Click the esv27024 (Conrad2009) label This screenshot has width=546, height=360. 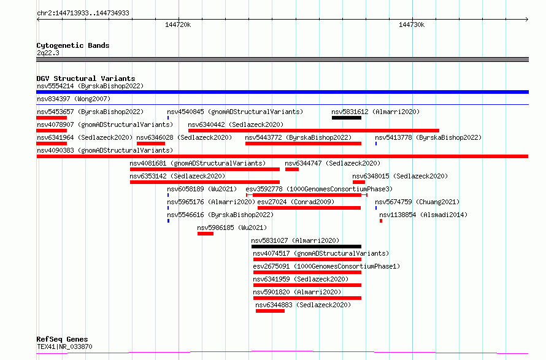coord(296,202)
